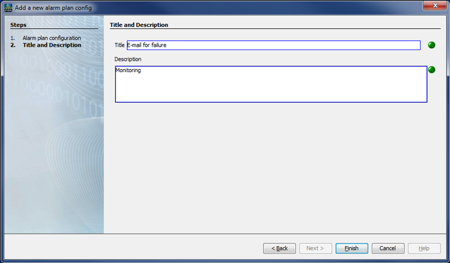The height and width of the screenshot is (263, 450).
Task: Click the window title 'Add a new alarm plan config'
Action: point(53,7)
